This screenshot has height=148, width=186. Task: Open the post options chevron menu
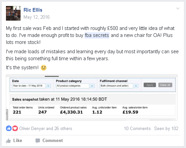[x=178, y=8]
